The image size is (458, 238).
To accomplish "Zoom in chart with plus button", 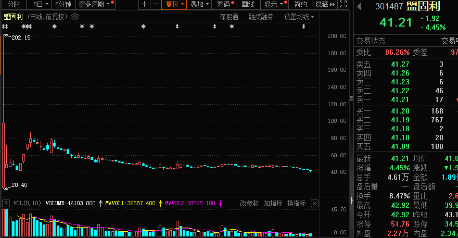I will click(144, 4).
